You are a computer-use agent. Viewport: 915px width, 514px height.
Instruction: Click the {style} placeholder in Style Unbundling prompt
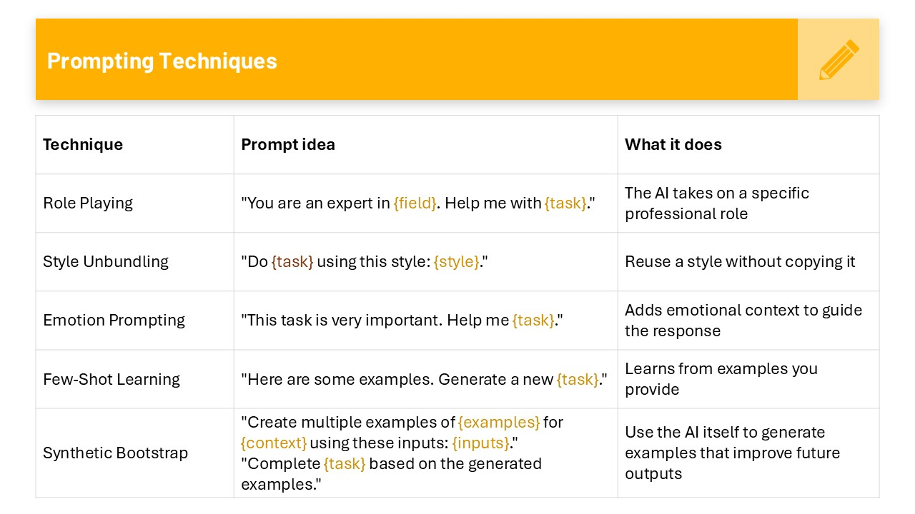click(x=456, y=262)
